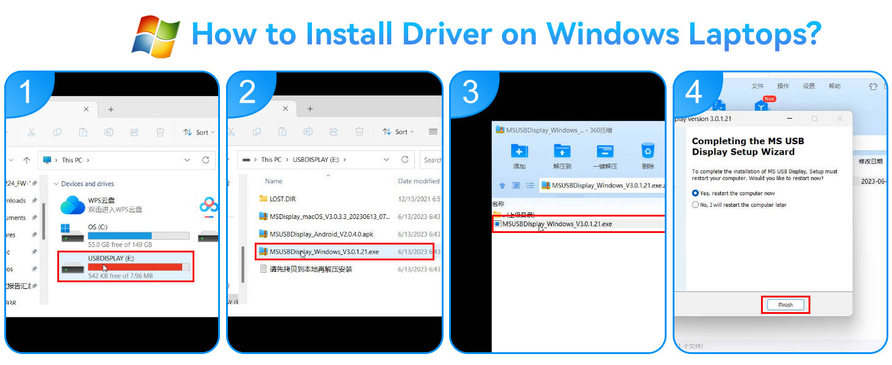Open the WPS云盘 cloud drive icon
Viewport: 892px width, 365px height.
pos(73,205)
